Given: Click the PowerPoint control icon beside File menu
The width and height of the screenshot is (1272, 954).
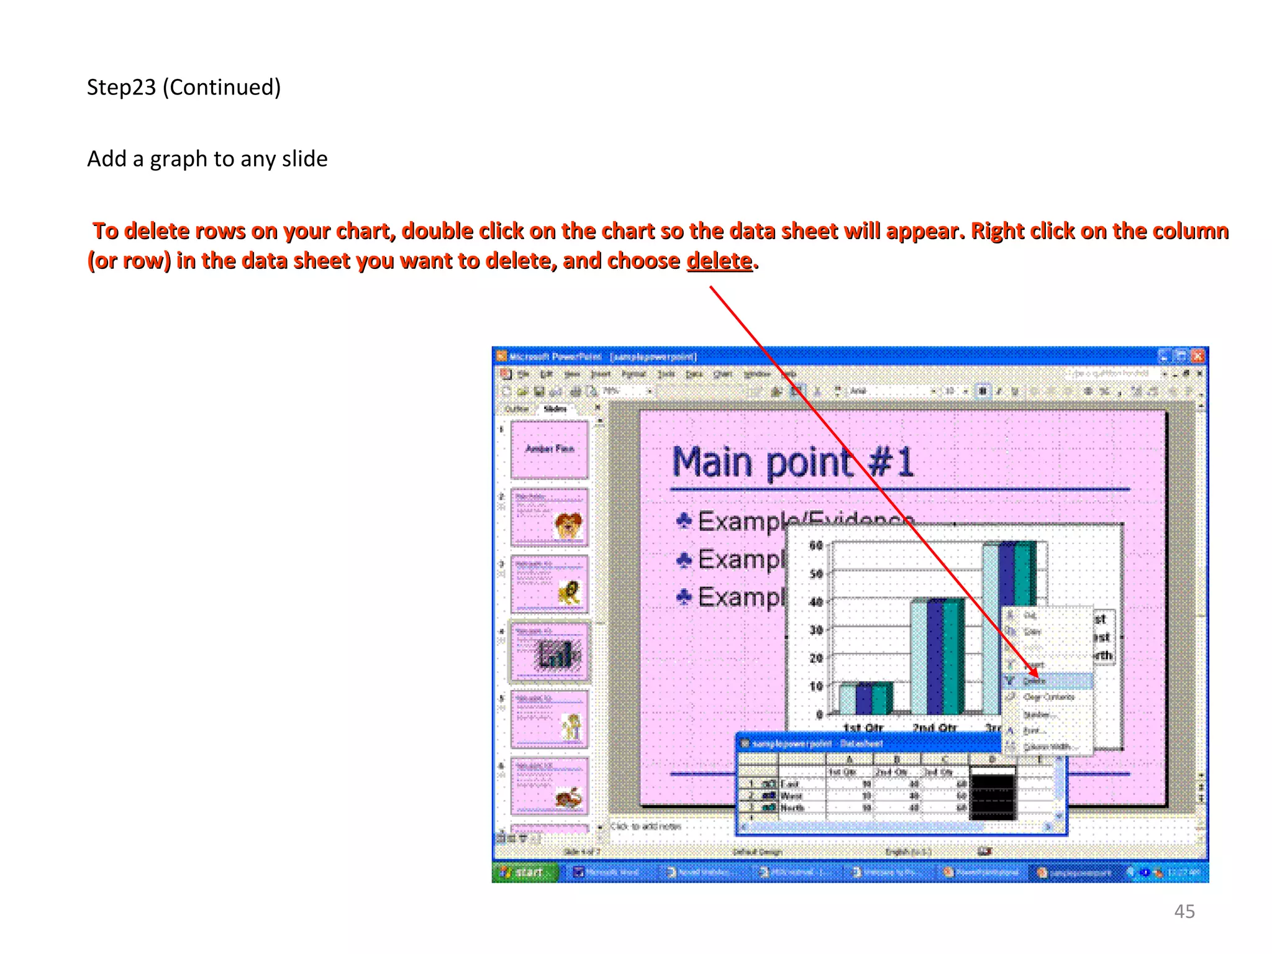Looking at the screenshot, I should tap(506, 374).
